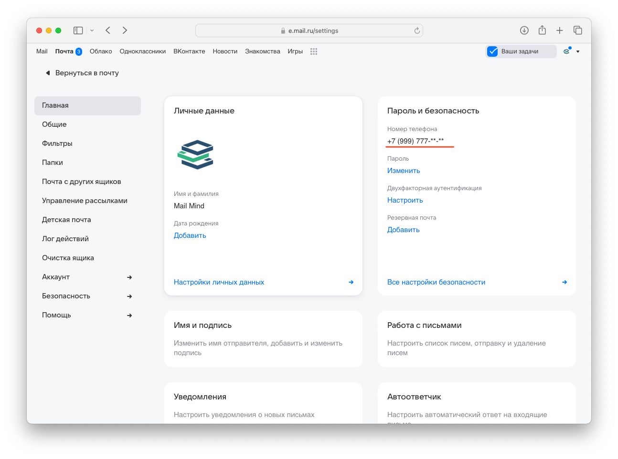This screenshot has height=459, width=618.
Task: Reload the page with the refresh icon
Action: click(417, 31)
